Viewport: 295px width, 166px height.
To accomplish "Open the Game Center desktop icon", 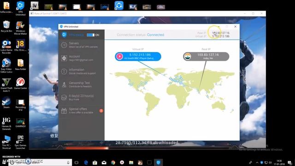I will pyautogui.click(x=20, y=83).
